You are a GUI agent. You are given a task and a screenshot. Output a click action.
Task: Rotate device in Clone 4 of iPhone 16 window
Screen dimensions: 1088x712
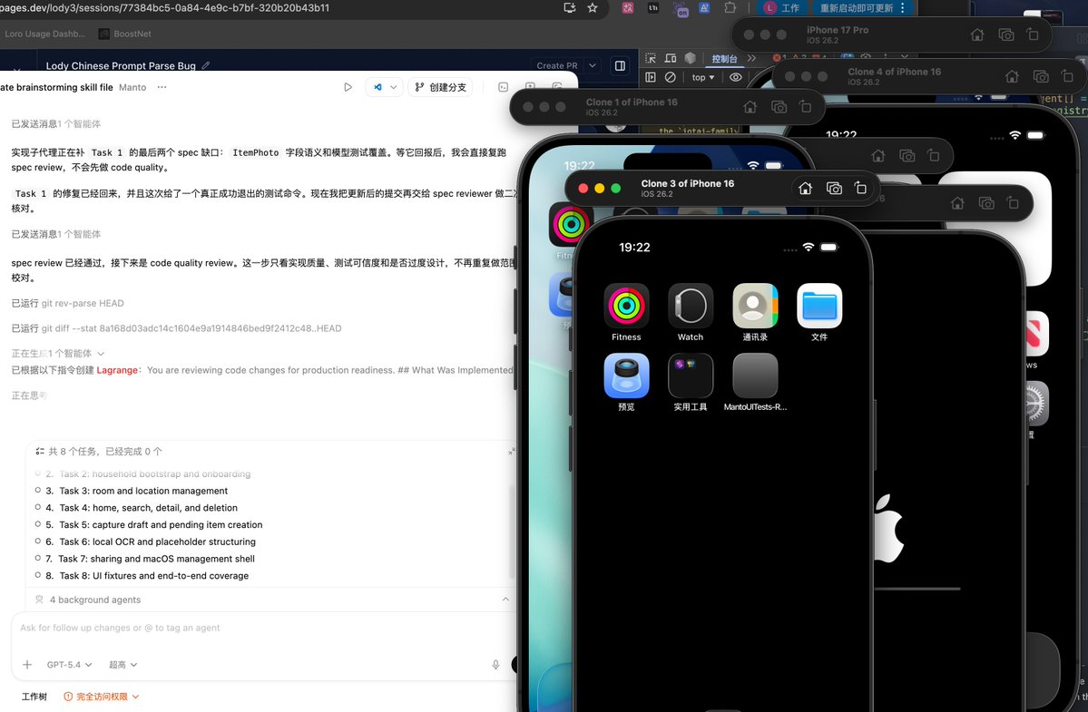point(1067,76)
